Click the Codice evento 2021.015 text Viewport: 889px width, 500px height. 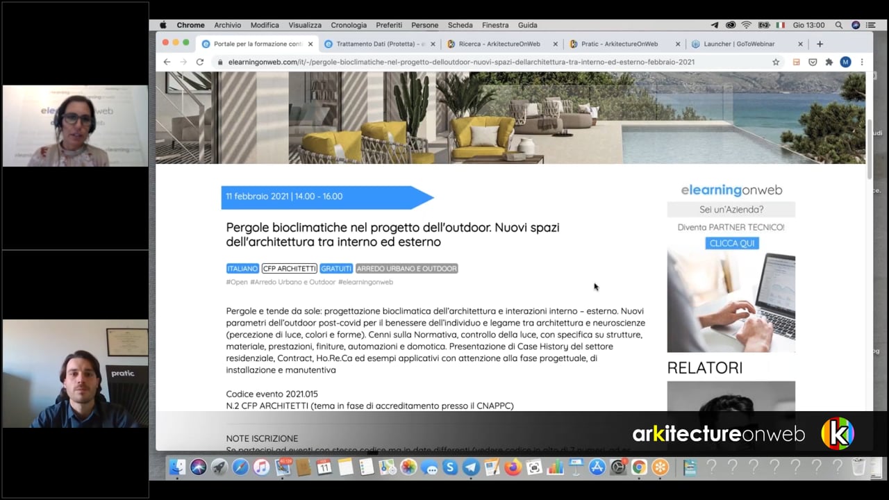272,394
